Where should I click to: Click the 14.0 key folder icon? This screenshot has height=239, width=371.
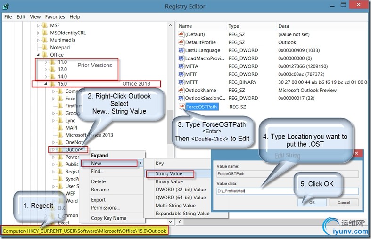tap(52, 76)
